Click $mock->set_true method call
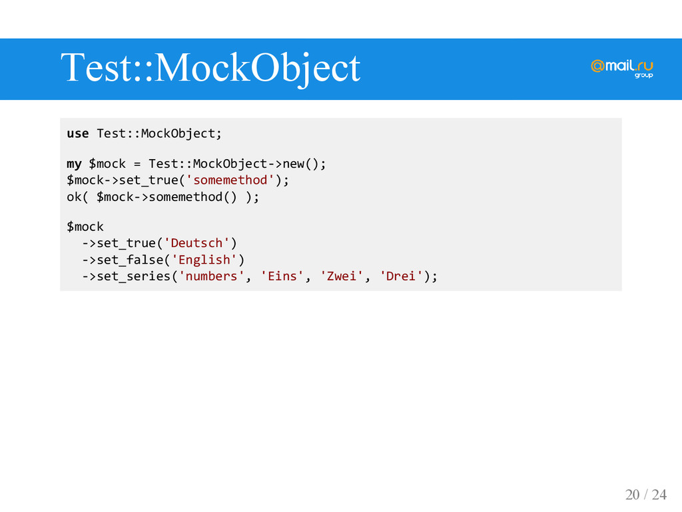 [123, 180]
